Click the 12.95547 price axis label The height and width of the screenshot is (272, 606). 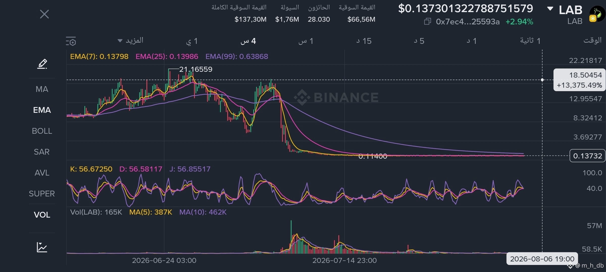click(585, 99)
